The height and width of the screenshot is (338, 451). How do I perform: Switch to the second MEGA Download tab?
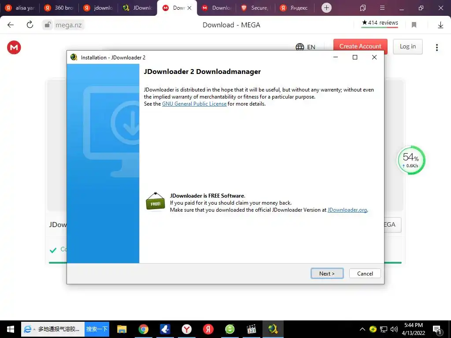(x=216, y=8)
